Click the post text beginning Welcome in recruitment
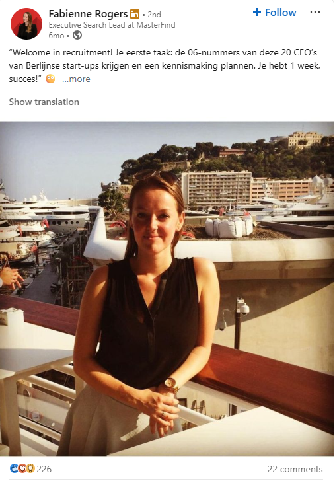 (165, 65)
